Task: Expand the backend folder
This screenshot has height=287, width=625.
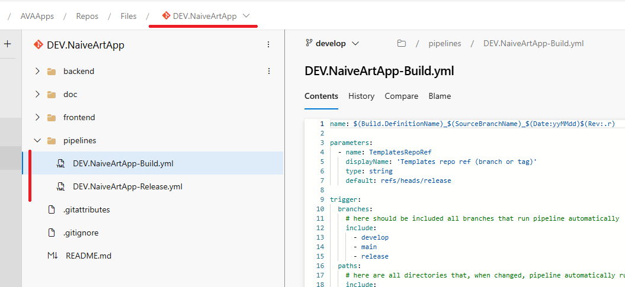Action: tap(37, 71)
